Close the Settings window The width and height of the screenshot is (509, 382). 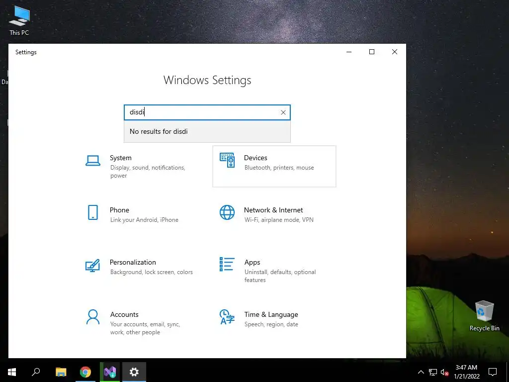coord(394,52)
